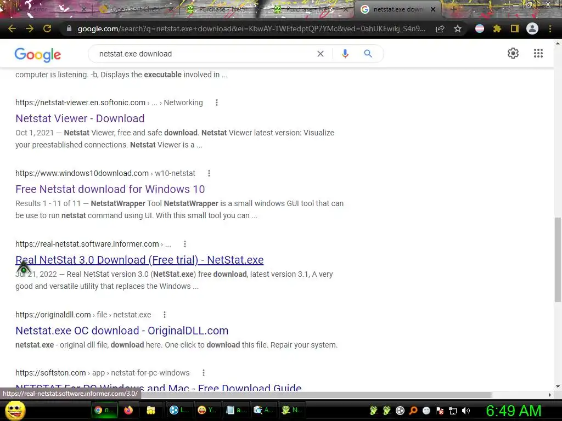562x421 pixels.
Task: Click the netstat-viewer.en.softonic.com URL
Action: pyautogui.click(x=80, y=103)
